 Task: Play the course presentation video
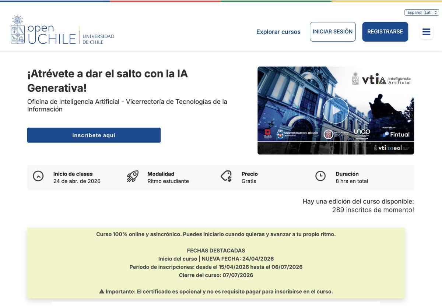point(336,110)
